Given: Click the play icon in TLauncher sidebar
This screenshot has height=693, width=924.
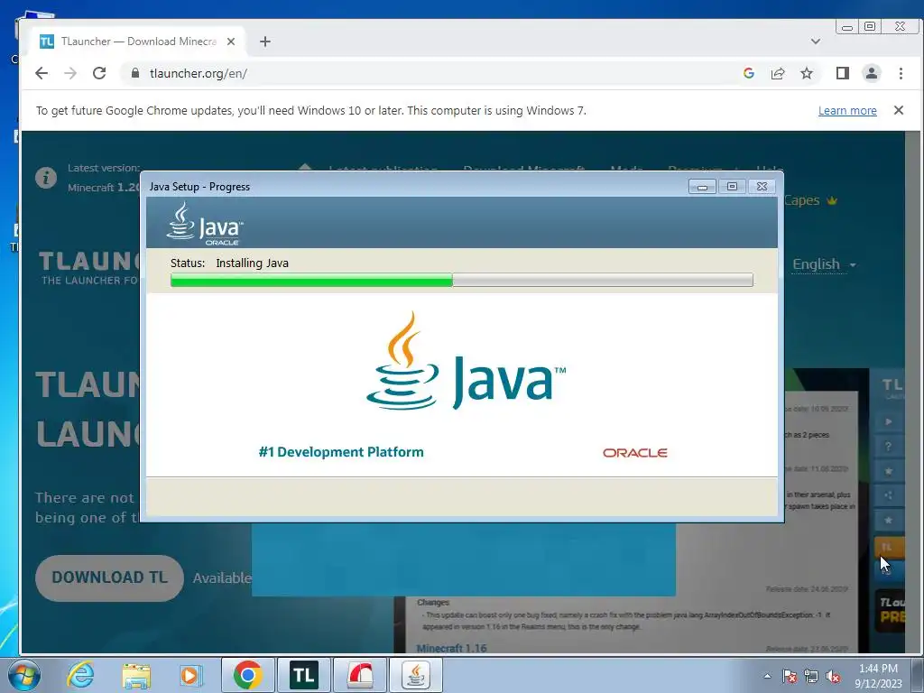Looking at the screenshot, I should 888,422.
